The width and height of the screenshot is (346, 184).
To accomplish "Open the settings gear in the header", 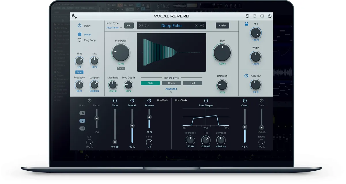I will (x=262, y=16).
